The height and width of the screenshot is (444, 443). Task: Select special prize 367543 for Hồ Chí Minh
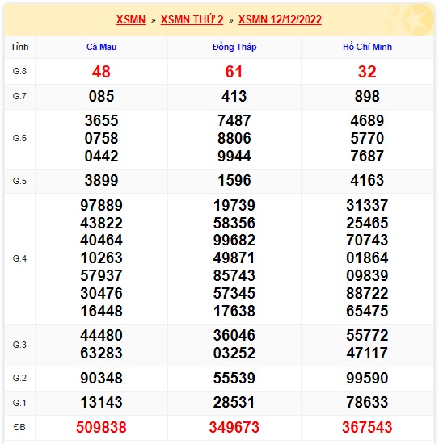367,427
